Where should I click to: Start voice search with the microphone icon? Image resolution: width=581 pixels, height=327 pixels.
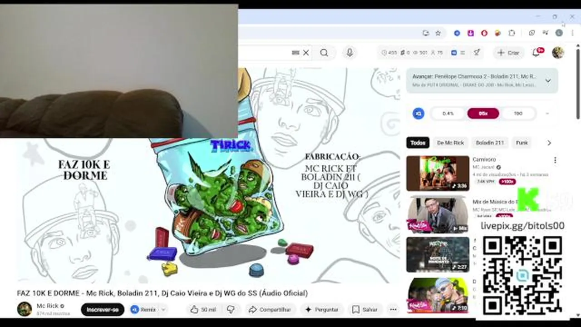pos(350,53)
